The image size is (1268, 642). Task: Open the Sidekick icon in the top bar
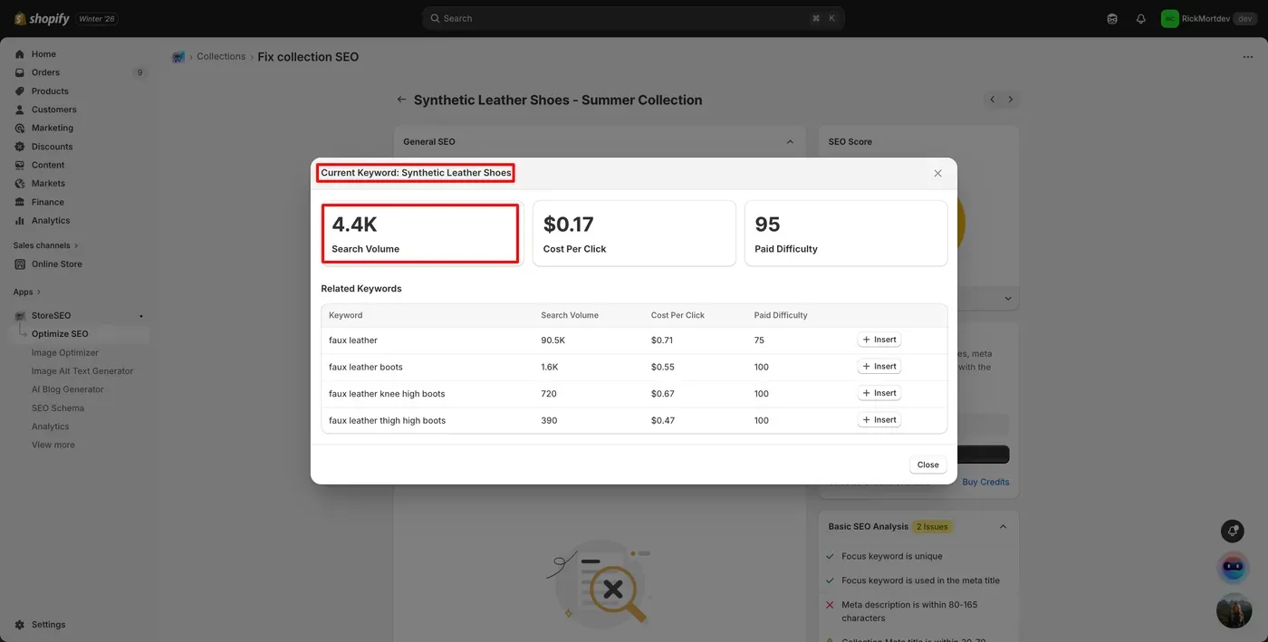click(1112, 18)
